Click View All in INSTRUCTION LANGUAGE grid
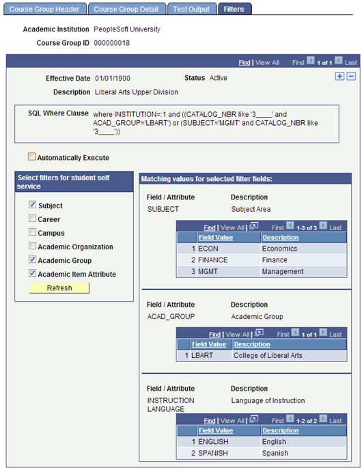The width and height of the screenshot is (364, 472). [232, 421]
